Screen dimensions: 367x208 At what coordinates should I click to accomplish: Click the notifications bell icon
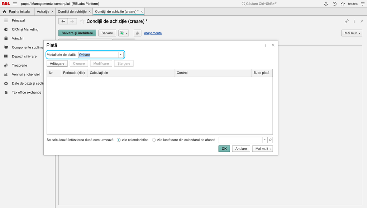pyautogui.click(x=326, y=4)
